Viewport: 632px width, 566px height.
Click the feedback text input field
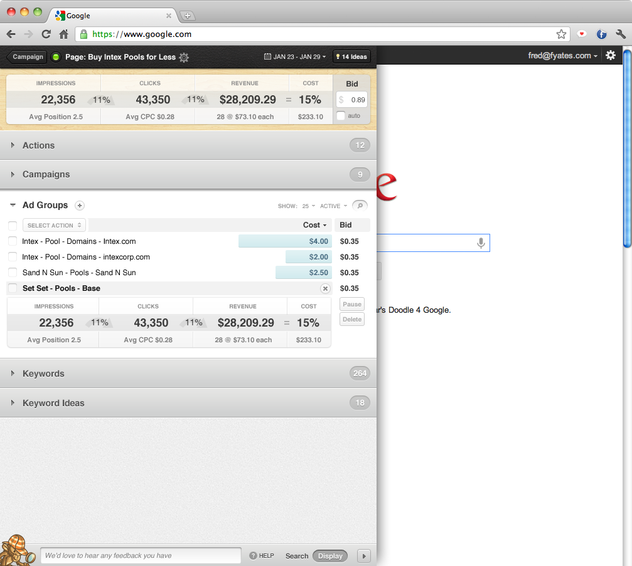(x=141, y=555)
